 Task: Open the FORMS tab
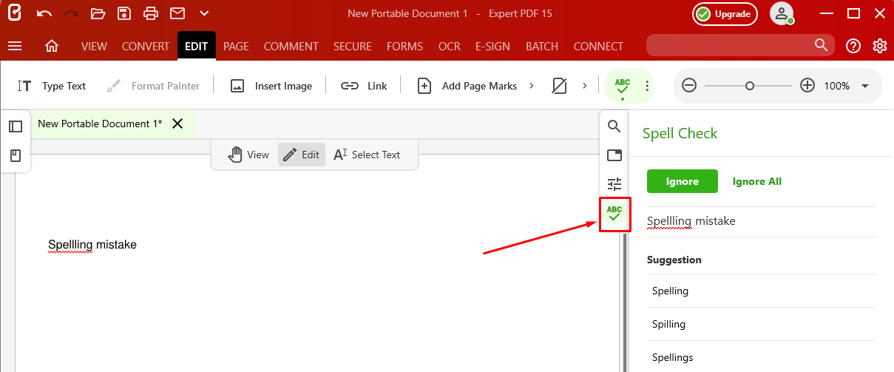pos(404,46)
